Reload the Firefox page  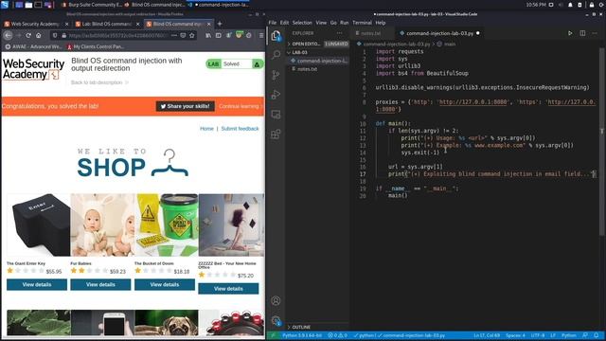[x=28, y=35]
